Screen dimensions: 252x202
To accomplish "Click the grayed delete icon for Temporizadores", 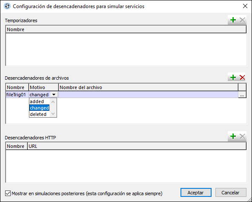I will pyautogui.click(x=242, y=20).
